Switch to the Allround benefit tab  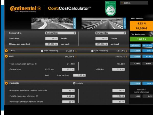tap(135, 45)
